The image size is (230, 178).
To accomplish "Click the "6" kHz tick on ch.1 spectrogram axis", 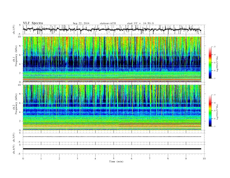I will pyautogui.click(x=20, y=55).
